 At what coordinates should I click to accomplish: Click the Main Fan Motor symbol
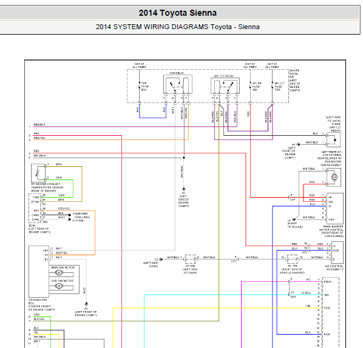[x=58, y=273]
